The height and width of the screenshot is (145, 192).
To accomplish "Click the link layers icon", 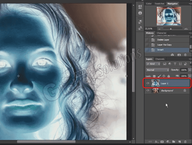I will coord(150,142).
